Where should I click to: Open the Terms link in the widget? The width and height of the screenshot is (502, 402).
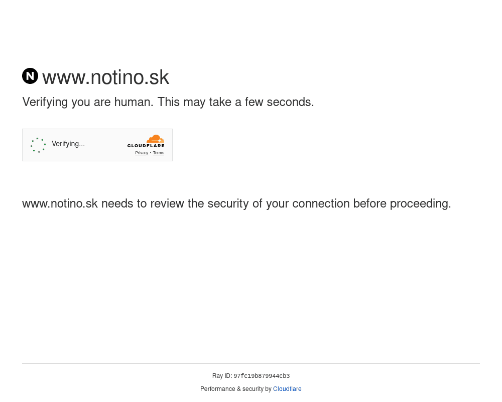[x=159, y=153]
